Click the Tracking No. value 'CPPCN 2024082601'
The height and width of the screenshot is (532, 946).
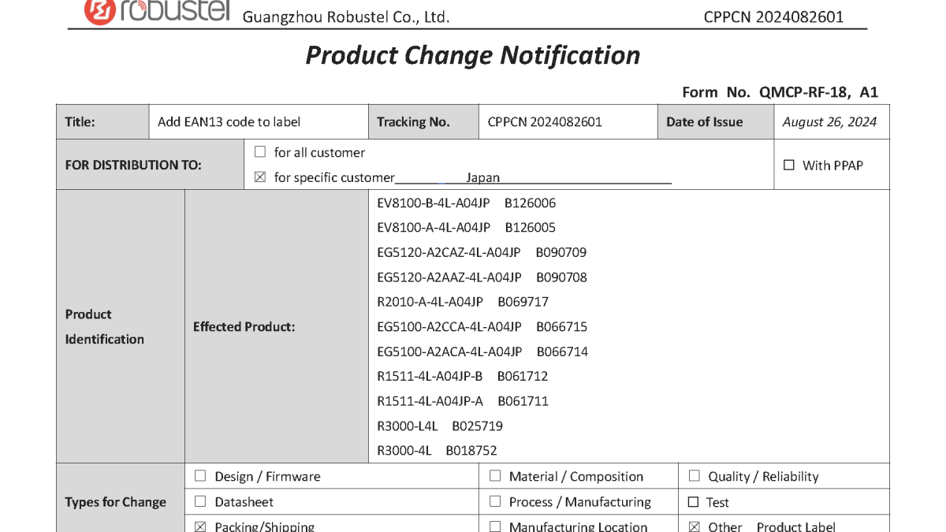(545, 121)
